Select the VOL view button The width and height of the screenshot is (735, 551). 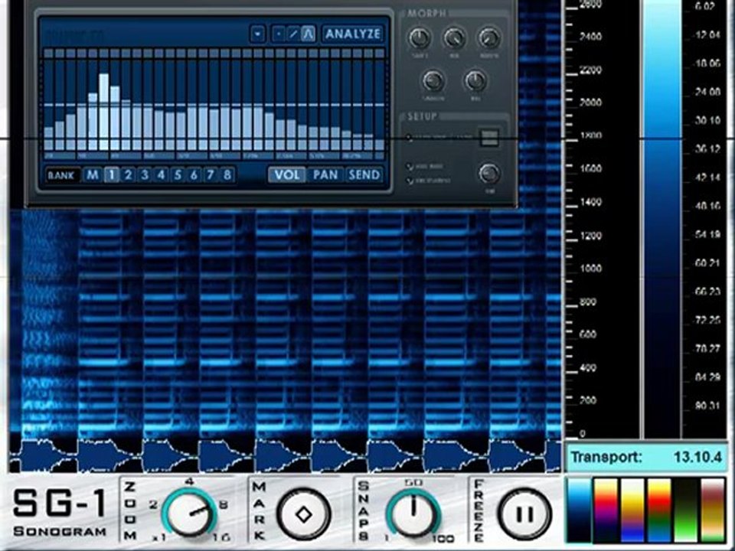287,175
